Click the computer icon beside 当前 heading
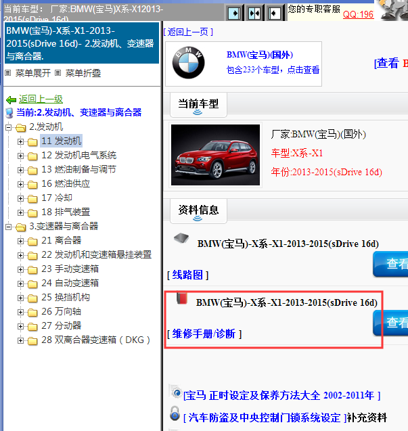Viewport: 408px width, 431px height. point(10,113)
